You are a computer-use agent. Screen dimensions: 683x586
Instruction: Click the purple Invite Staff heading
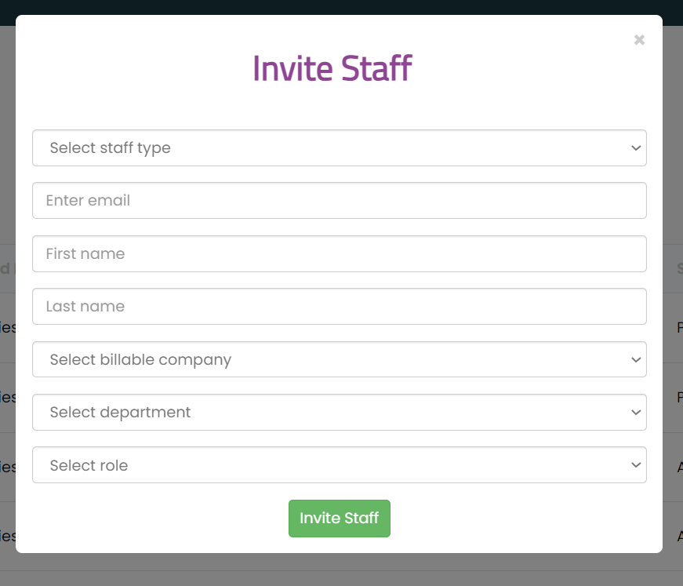[x=332, y=69]
